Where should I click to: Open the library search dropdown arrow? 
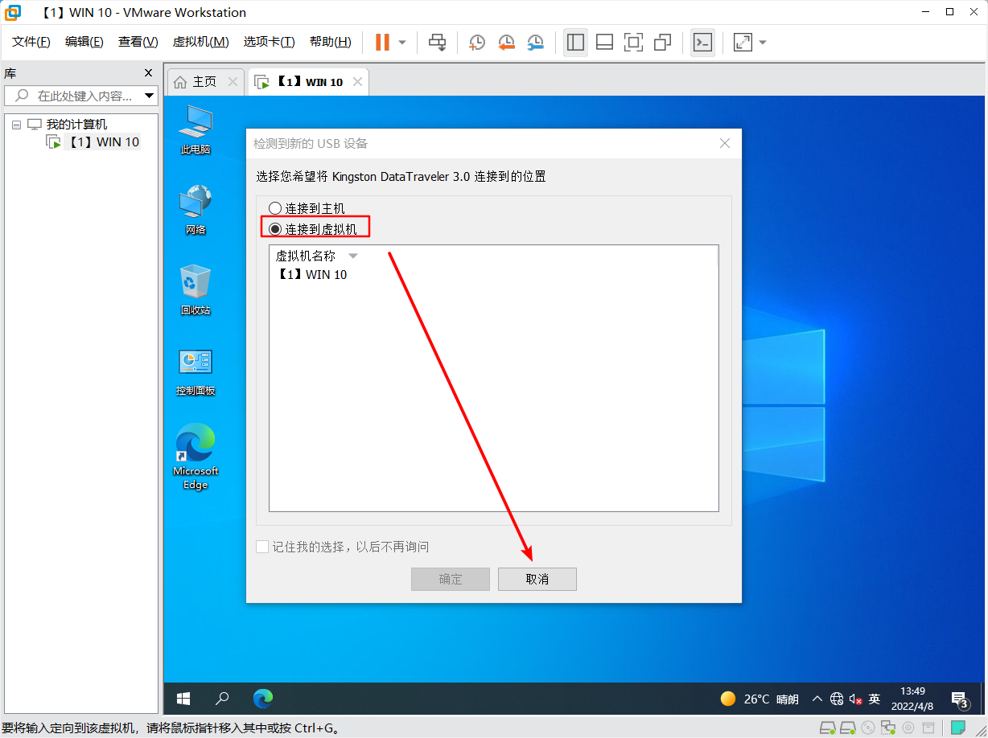pos(149,96)
